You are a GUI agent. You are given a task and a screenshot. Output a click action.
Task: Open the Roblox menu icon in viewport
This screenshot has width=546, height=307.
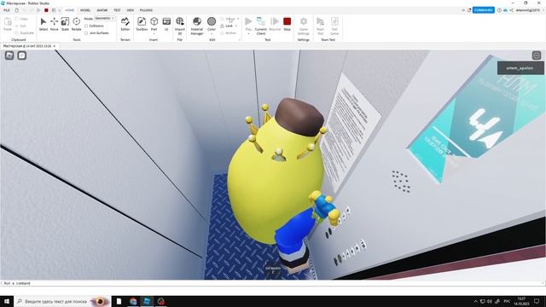pyautogui.click(x=9, y=55)
